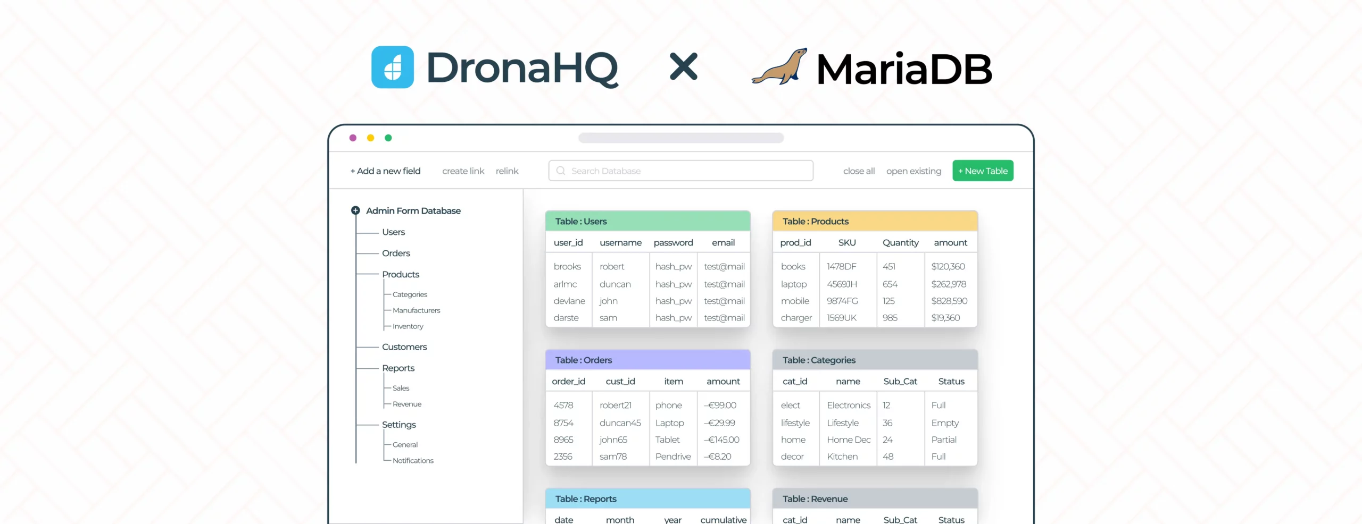
Task: Click the month column in Reports
Action: tap(620, 519)
